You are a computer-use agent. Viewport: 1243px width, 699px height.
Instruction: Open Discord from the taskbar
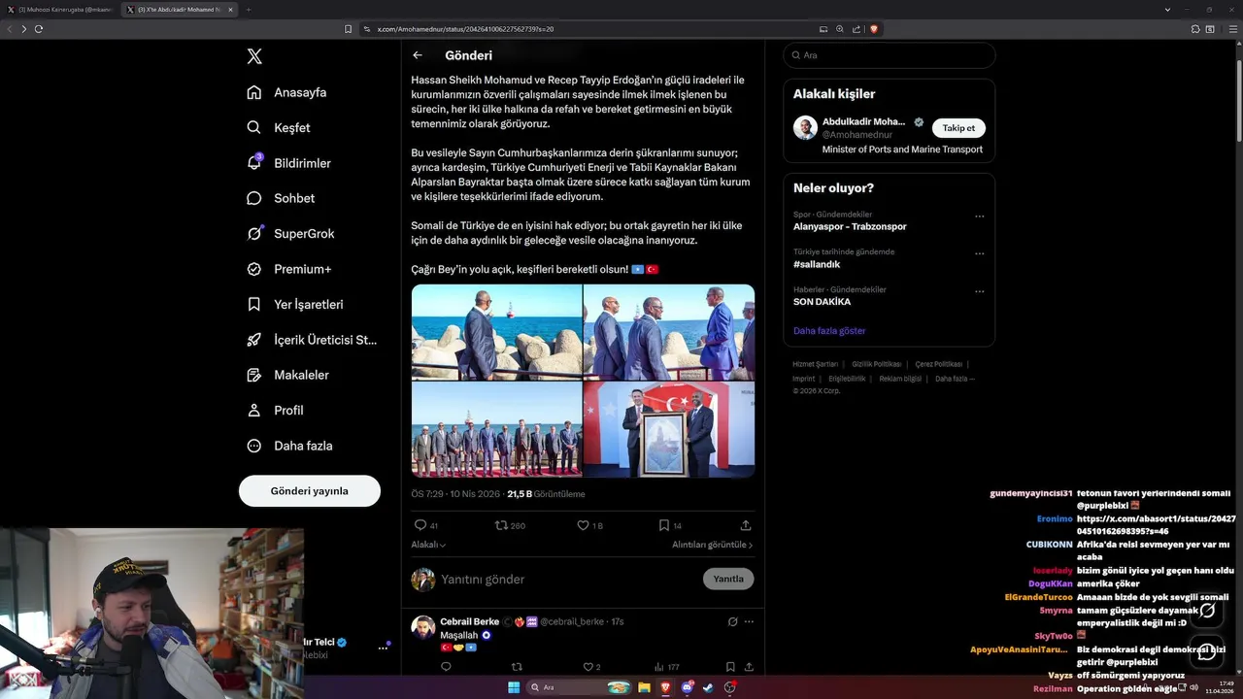click(x=688, y=687)
